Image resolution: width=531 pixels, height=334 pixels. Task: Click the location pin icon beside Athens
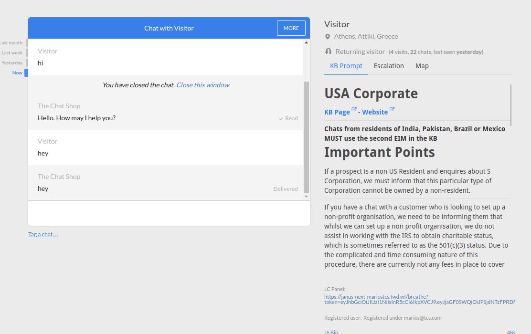tap(328, 37)
